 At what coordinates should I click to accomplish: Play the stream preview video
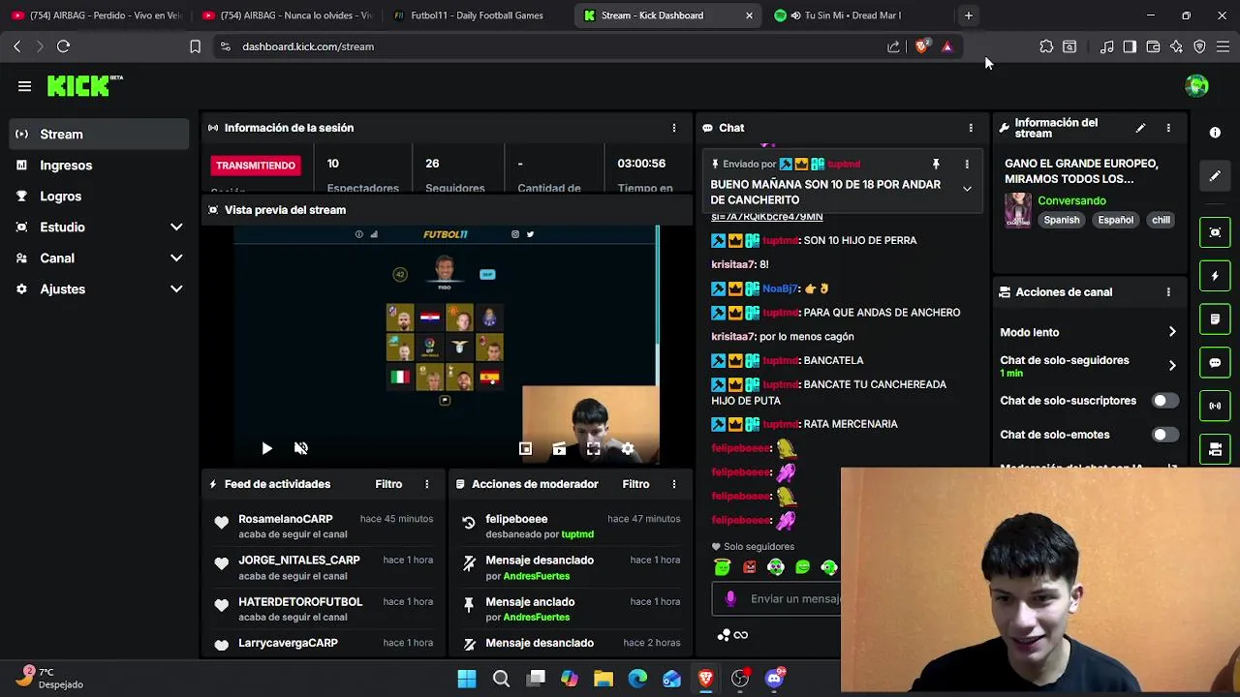(266, 448)
